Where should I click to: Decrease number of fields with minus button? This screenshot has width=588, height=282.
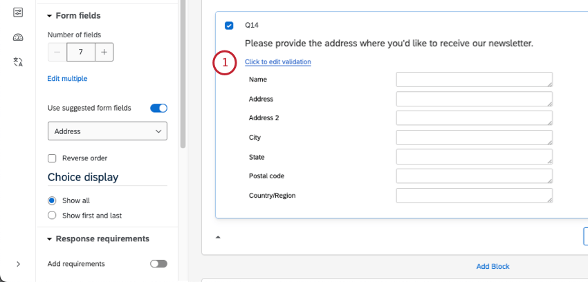(x=57, y=52)
